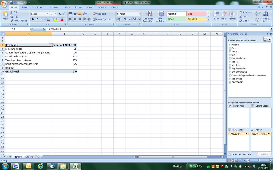Image resolution: width=273 pixels, height=170 pixels.
Task: Enable Defer Layout Update checkbox
Action: point(230,154)
